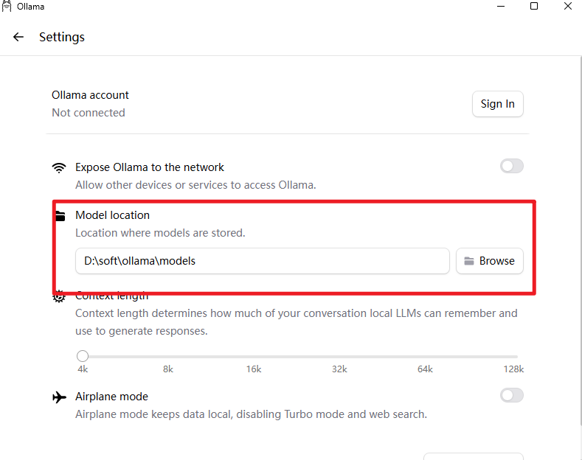Go back using the arrow icon

18,37
